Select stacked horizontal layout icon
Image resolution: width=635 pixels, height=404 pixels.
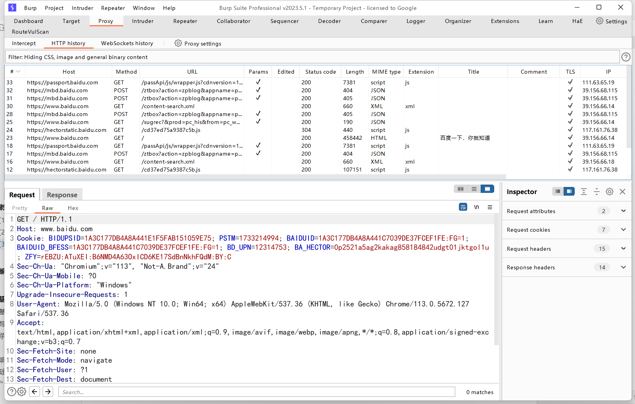pyautogui.click(x=474, y=189)
